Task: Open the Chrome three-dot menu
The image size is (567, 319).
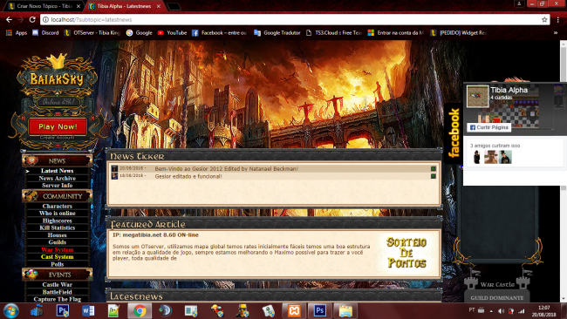Action: point(558,19)
